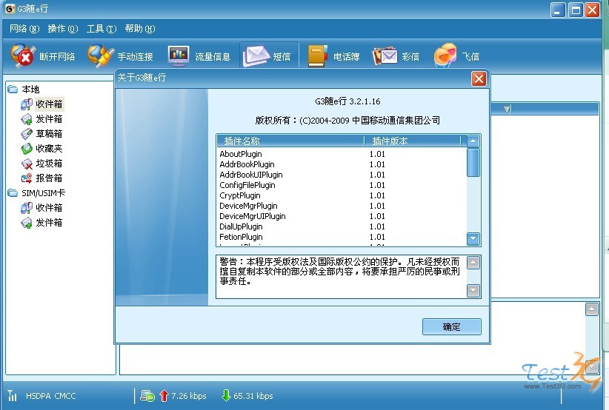Select ConfigFilePlugin row
Image resolution: width=609 pixels, height=410 pixels.
[x=342, y=186]
